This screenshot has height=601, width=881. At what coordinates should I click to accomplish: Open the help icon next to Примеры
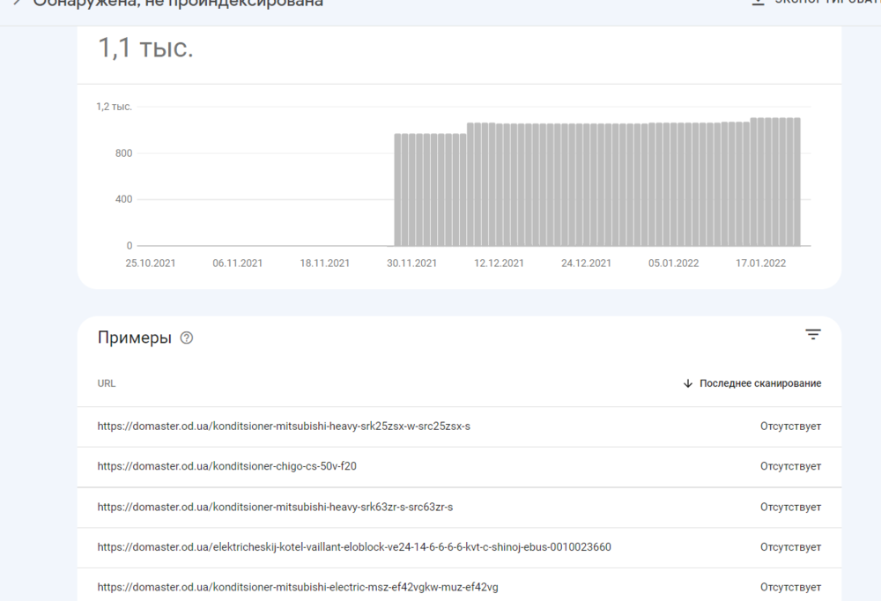point(186,338)
